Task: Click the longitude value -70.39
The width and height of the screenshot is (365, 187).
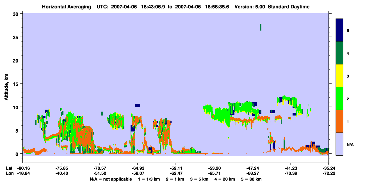Action: coord(290,174)
